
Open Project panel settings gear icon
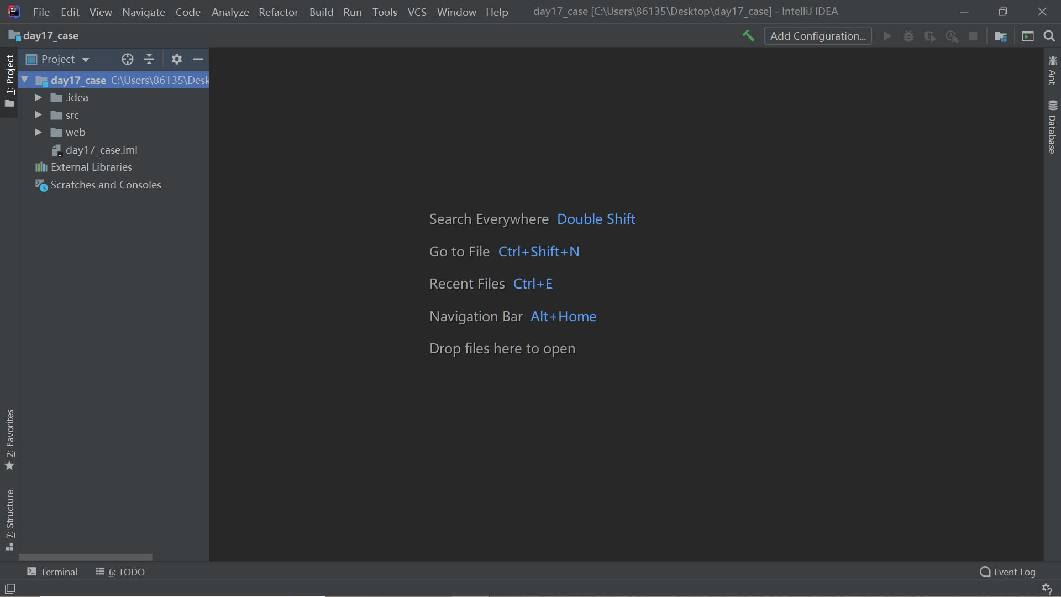[177, 59]
